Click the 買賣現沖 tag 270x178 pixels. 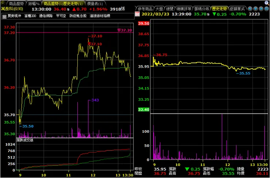click(x=14, y=16)
